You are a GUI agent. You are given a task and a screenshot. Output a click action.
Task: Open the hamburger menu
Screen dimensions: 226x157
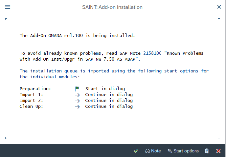tap(8, 7)
